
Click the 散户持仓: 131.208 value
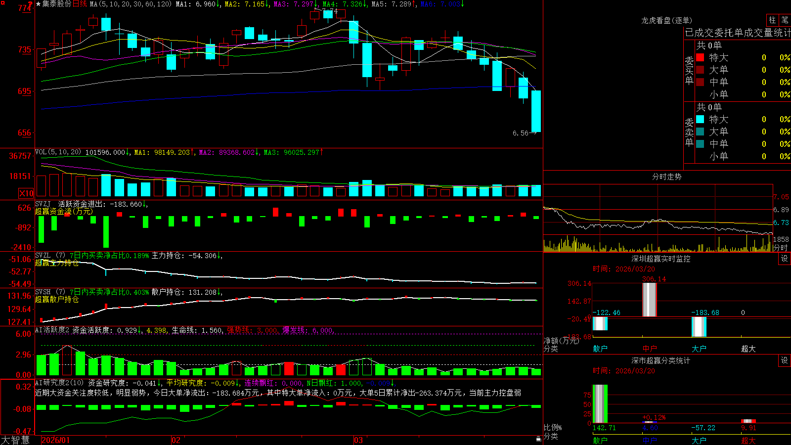point(184,292)
